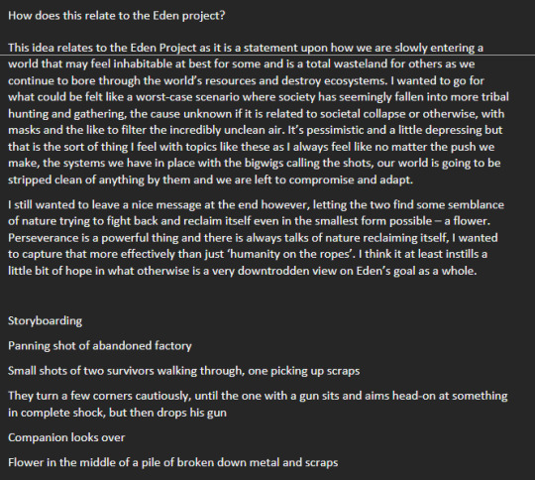Click the line about flower in pile of scraps
The image size is (535, 480).
click(x=173, y=462)
